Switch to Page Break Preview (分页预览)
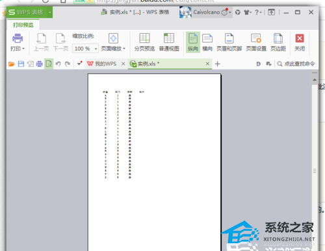The height and width of the screenshot is (251, 325). 144,42
